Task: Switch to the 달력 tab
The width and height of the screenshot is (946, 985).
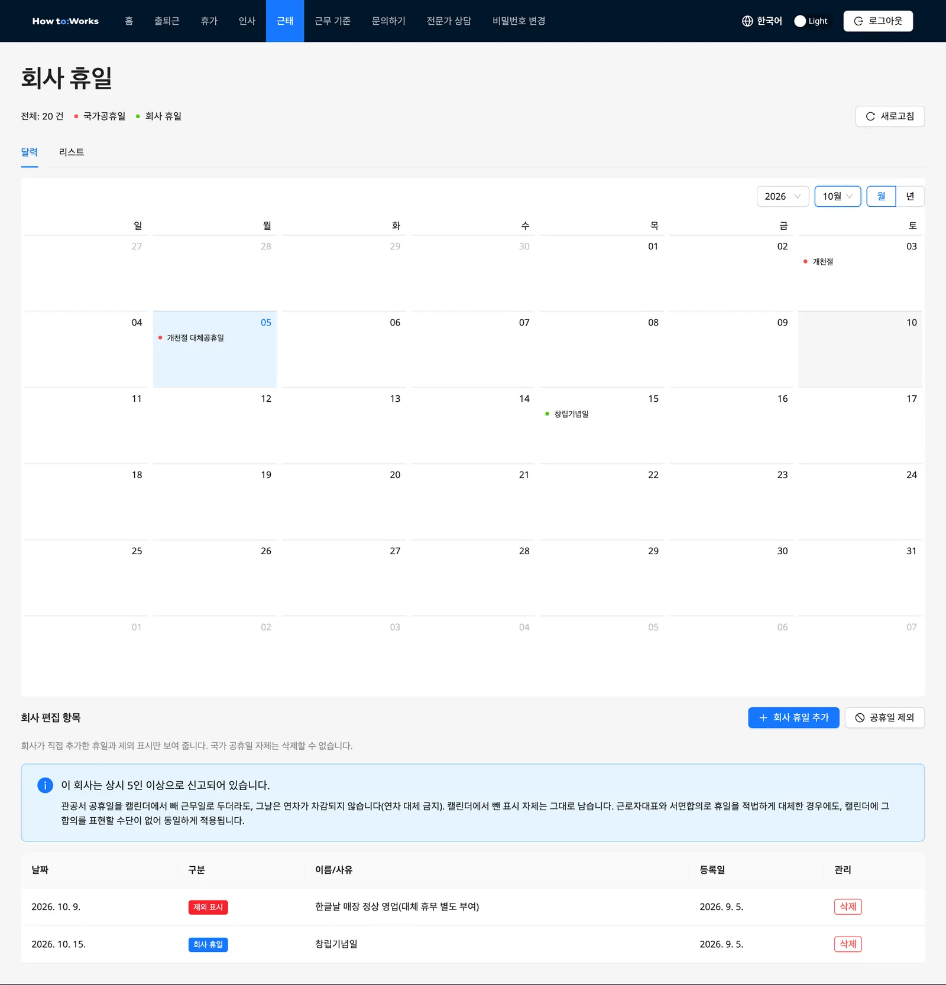Action: tap(30, 152)
